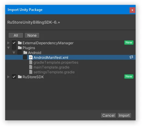This screenshot has height=127, width=142.
Task: Uncheck the RuStoreSDK checkbox
Action: [x=14, y=77]
